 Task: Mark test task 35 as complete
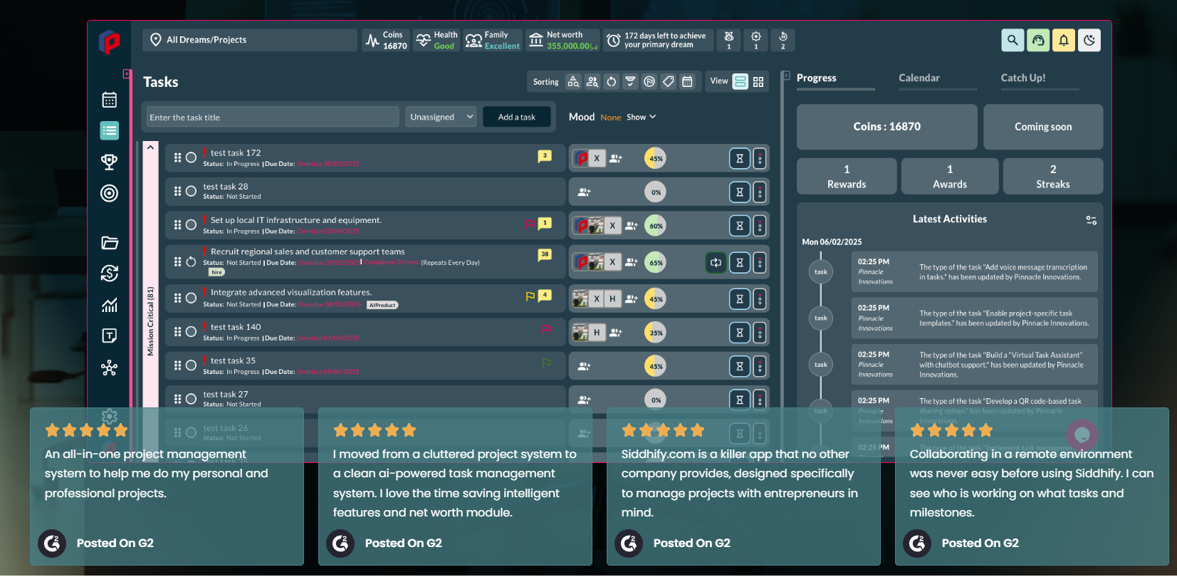coord(191,365)
